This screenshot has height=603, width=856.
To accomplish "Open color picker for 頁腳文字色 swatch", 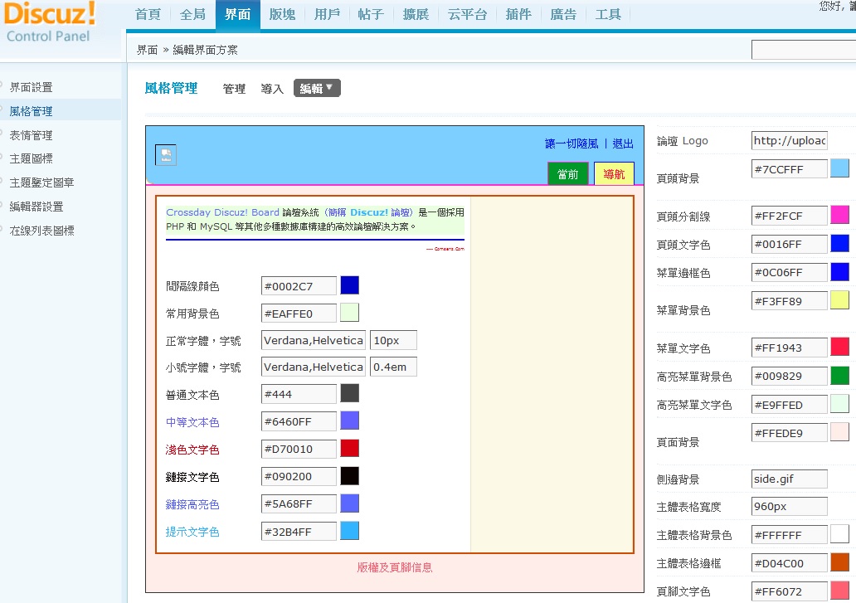I will pyautogui.click(x=839, y=591).
